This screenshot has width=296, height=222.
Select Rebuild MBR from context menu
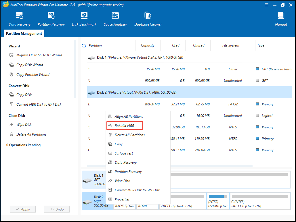coord(124,126)
